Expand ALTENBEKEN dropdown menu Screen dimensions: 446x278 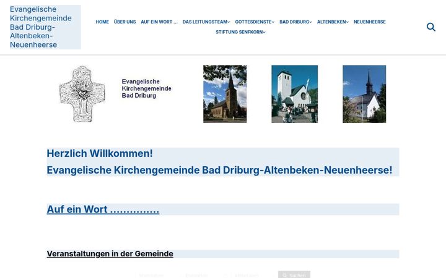click(333, 22)
